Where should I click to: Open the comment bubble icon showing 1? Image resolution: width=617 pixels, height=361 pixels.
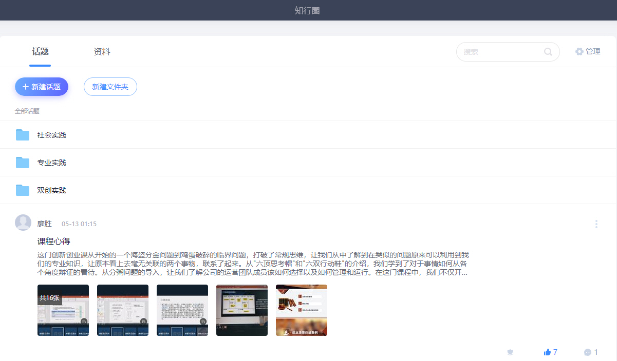tap(588, 352)
